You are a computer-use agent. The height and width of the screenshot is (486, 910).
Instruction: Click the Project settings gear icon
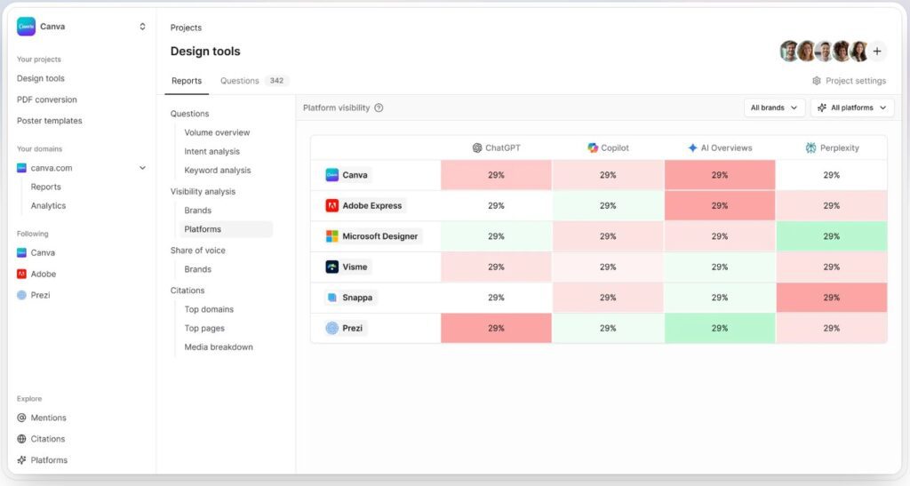coord(817,81)
